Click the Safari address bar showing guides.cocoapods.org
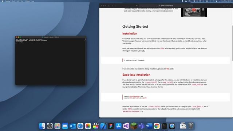233x131 pixels. pos(166,6)
